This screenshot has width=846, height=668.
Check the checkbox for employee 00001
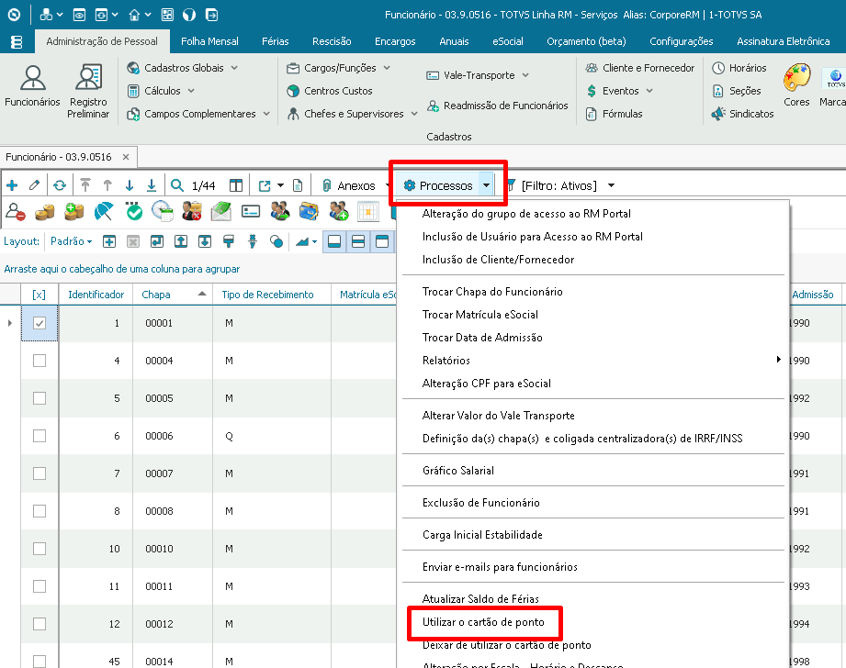point(39,323)
